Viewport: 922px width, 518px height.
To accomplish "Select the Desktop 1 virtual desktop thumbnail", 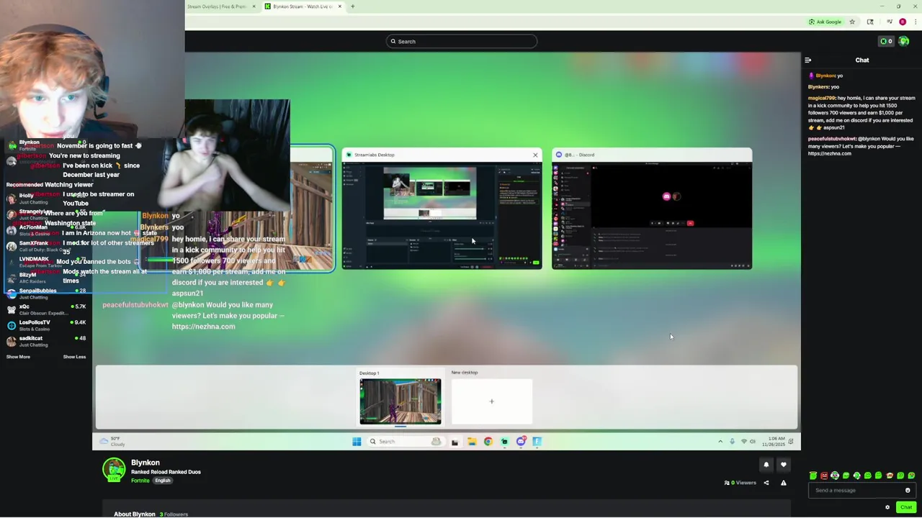I will 400,401.
